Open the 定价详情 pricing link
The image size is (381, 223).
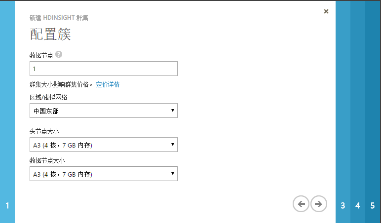pyautogui.click(x=108, y=84)
